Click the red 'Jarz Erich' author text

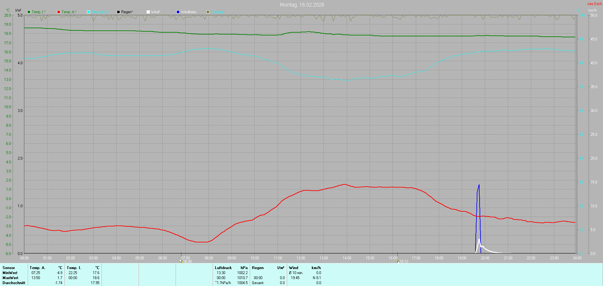tap(595, 4)
